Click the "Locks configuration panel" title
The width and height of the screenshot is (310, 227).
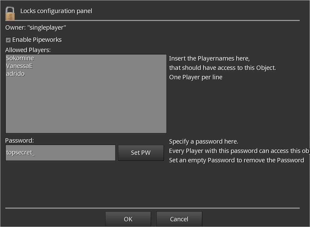56,11
